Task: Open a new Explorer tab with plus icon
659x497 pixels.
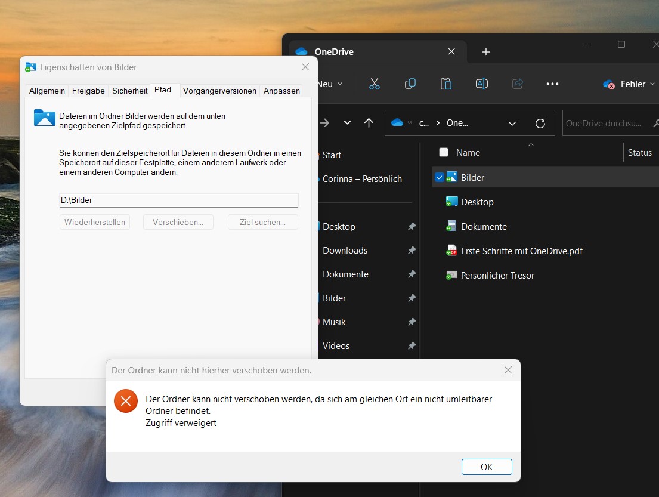Action: (x=486, y=52)
